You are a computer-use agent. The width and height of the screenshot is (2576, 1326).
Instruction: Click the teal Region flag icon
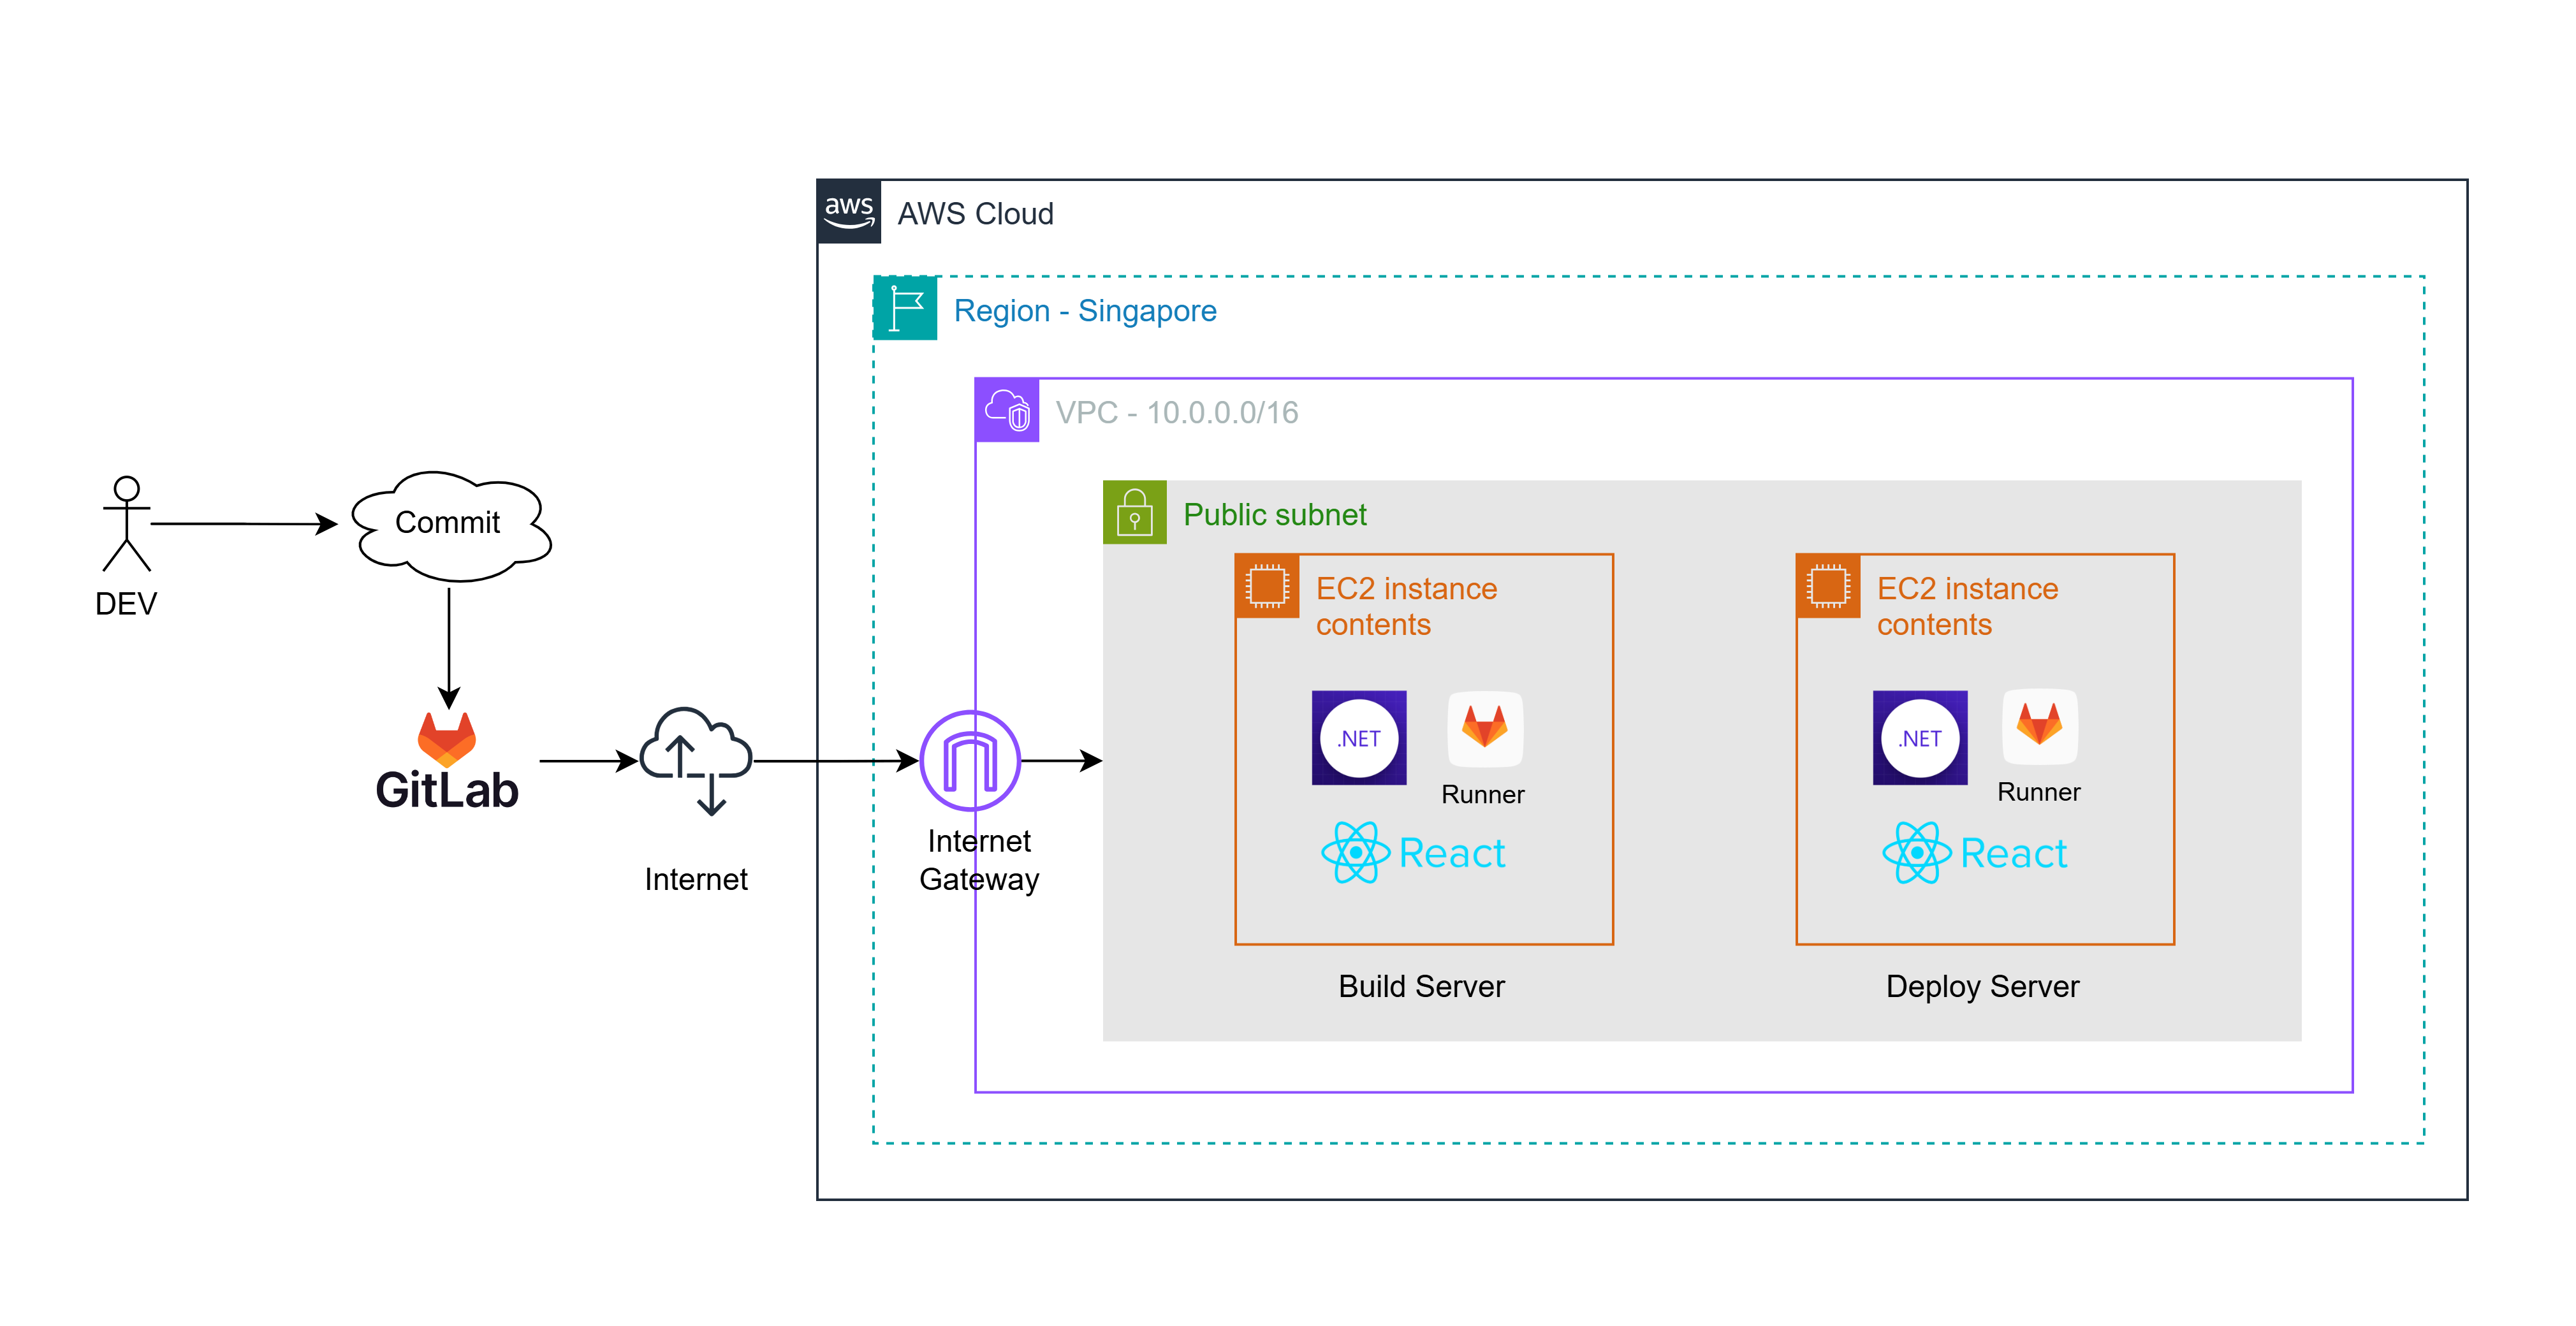[905, 308]
